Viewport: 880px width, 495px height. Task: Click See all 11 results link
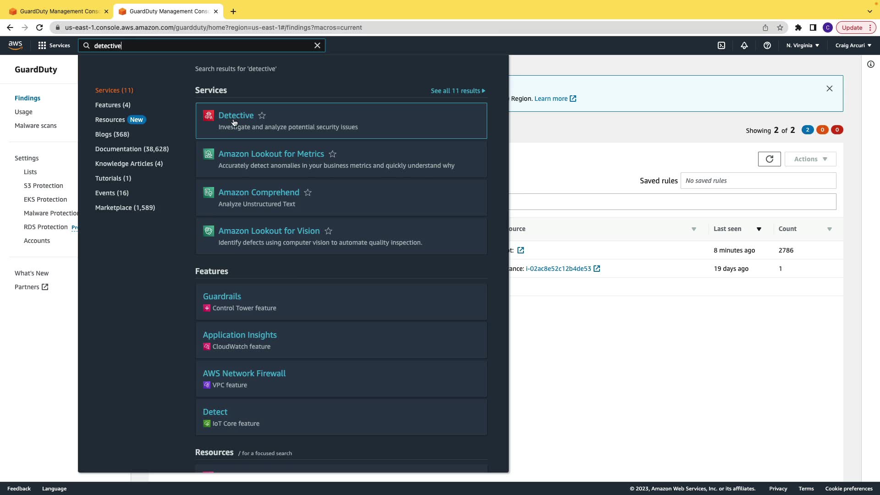coord(457,91)
